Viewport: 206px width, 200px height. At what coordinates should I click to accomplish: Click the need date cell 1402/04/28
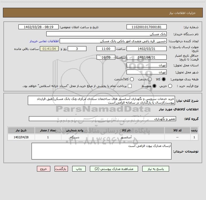click(x=21, y=137)
